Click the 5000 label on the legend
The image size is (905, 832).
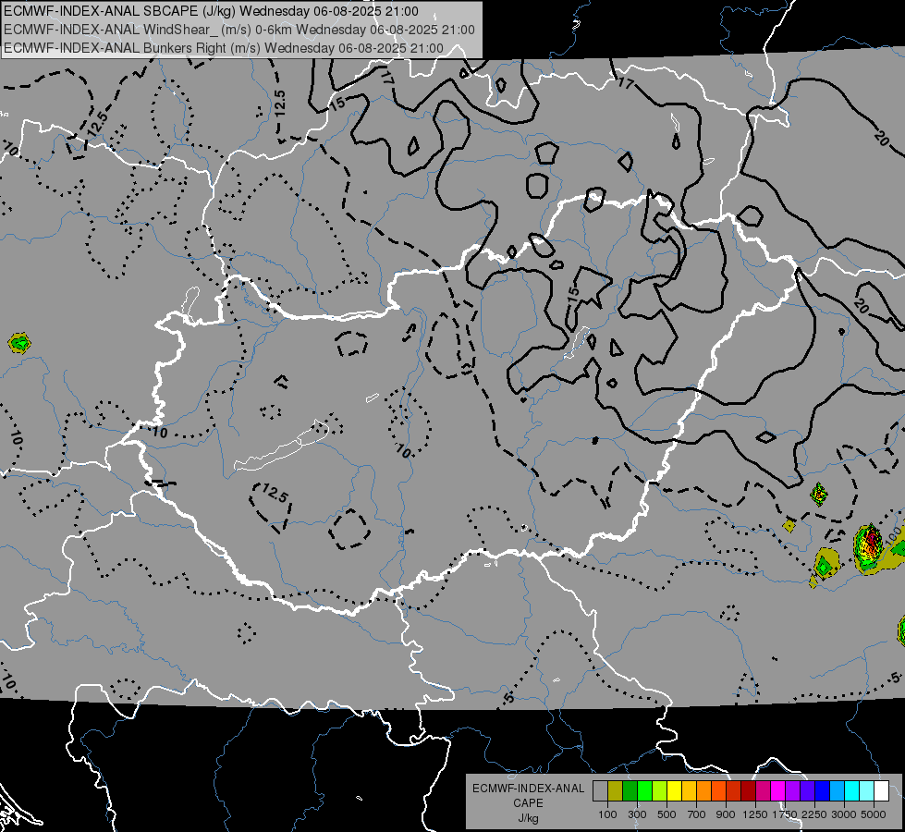coord(874,814)
